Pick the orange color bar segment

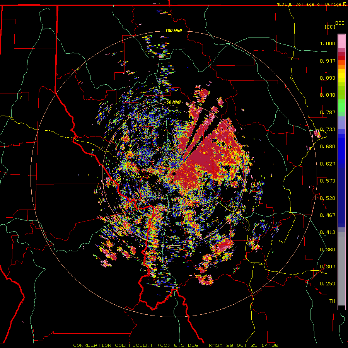(x=341, y=67)
